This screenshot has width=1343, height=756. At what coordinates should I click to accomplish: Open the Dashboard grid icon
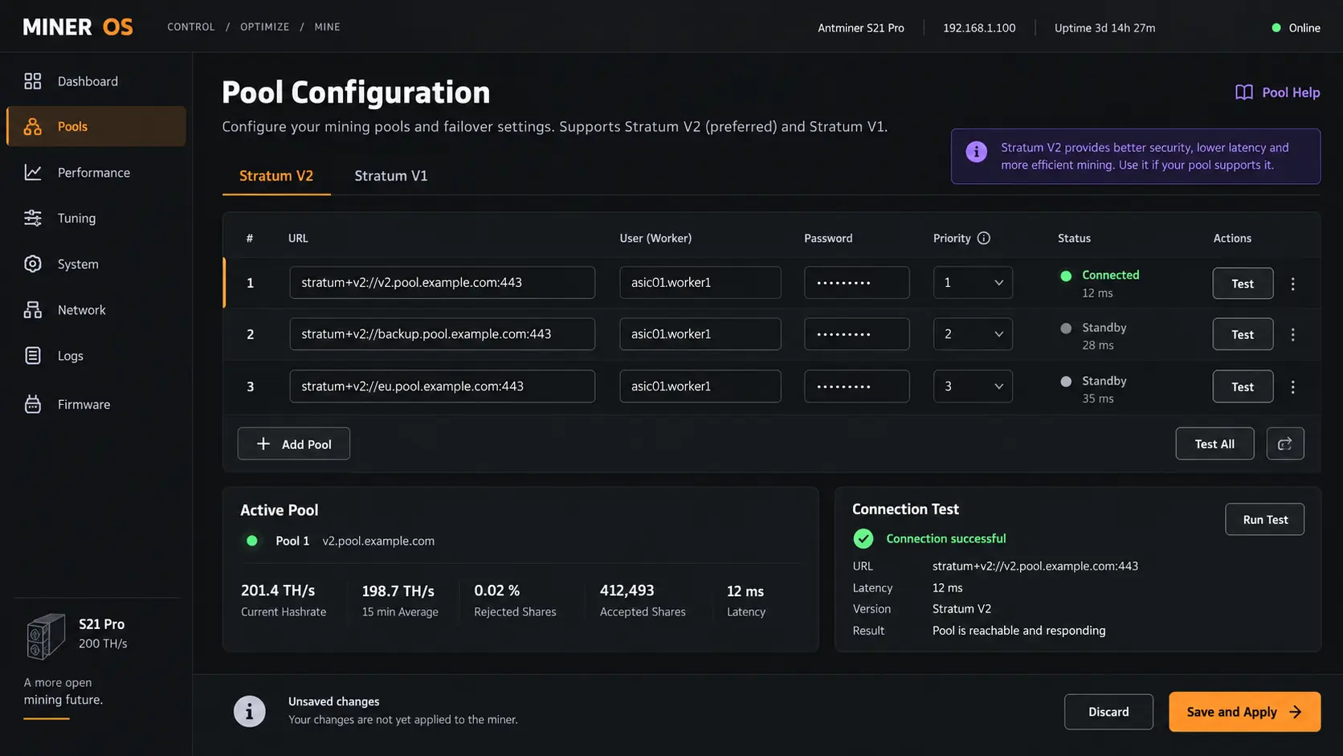(x=32, y=81)
